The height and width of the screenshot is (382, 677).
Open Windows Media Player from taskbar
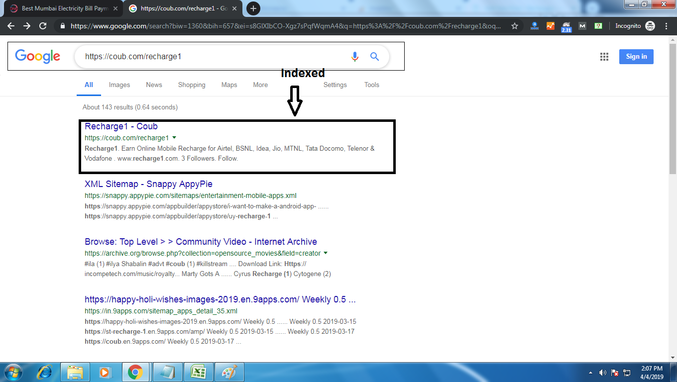click(x=105, y=372)
